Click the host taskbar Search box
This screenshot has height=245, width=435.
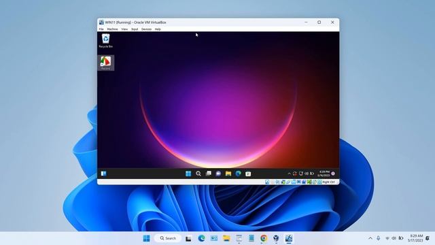(x=168, y=238)
